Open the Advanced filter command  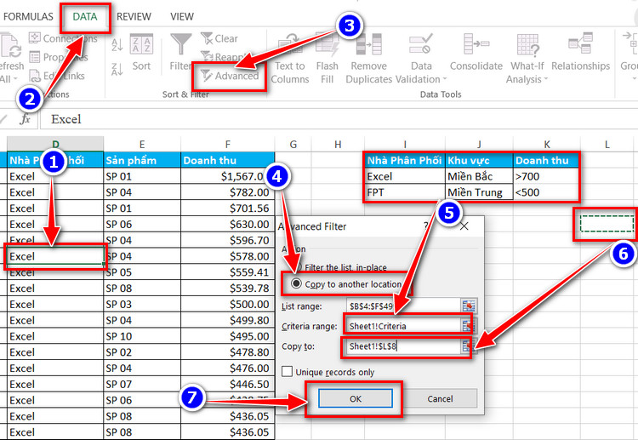[x=230, y=76]
